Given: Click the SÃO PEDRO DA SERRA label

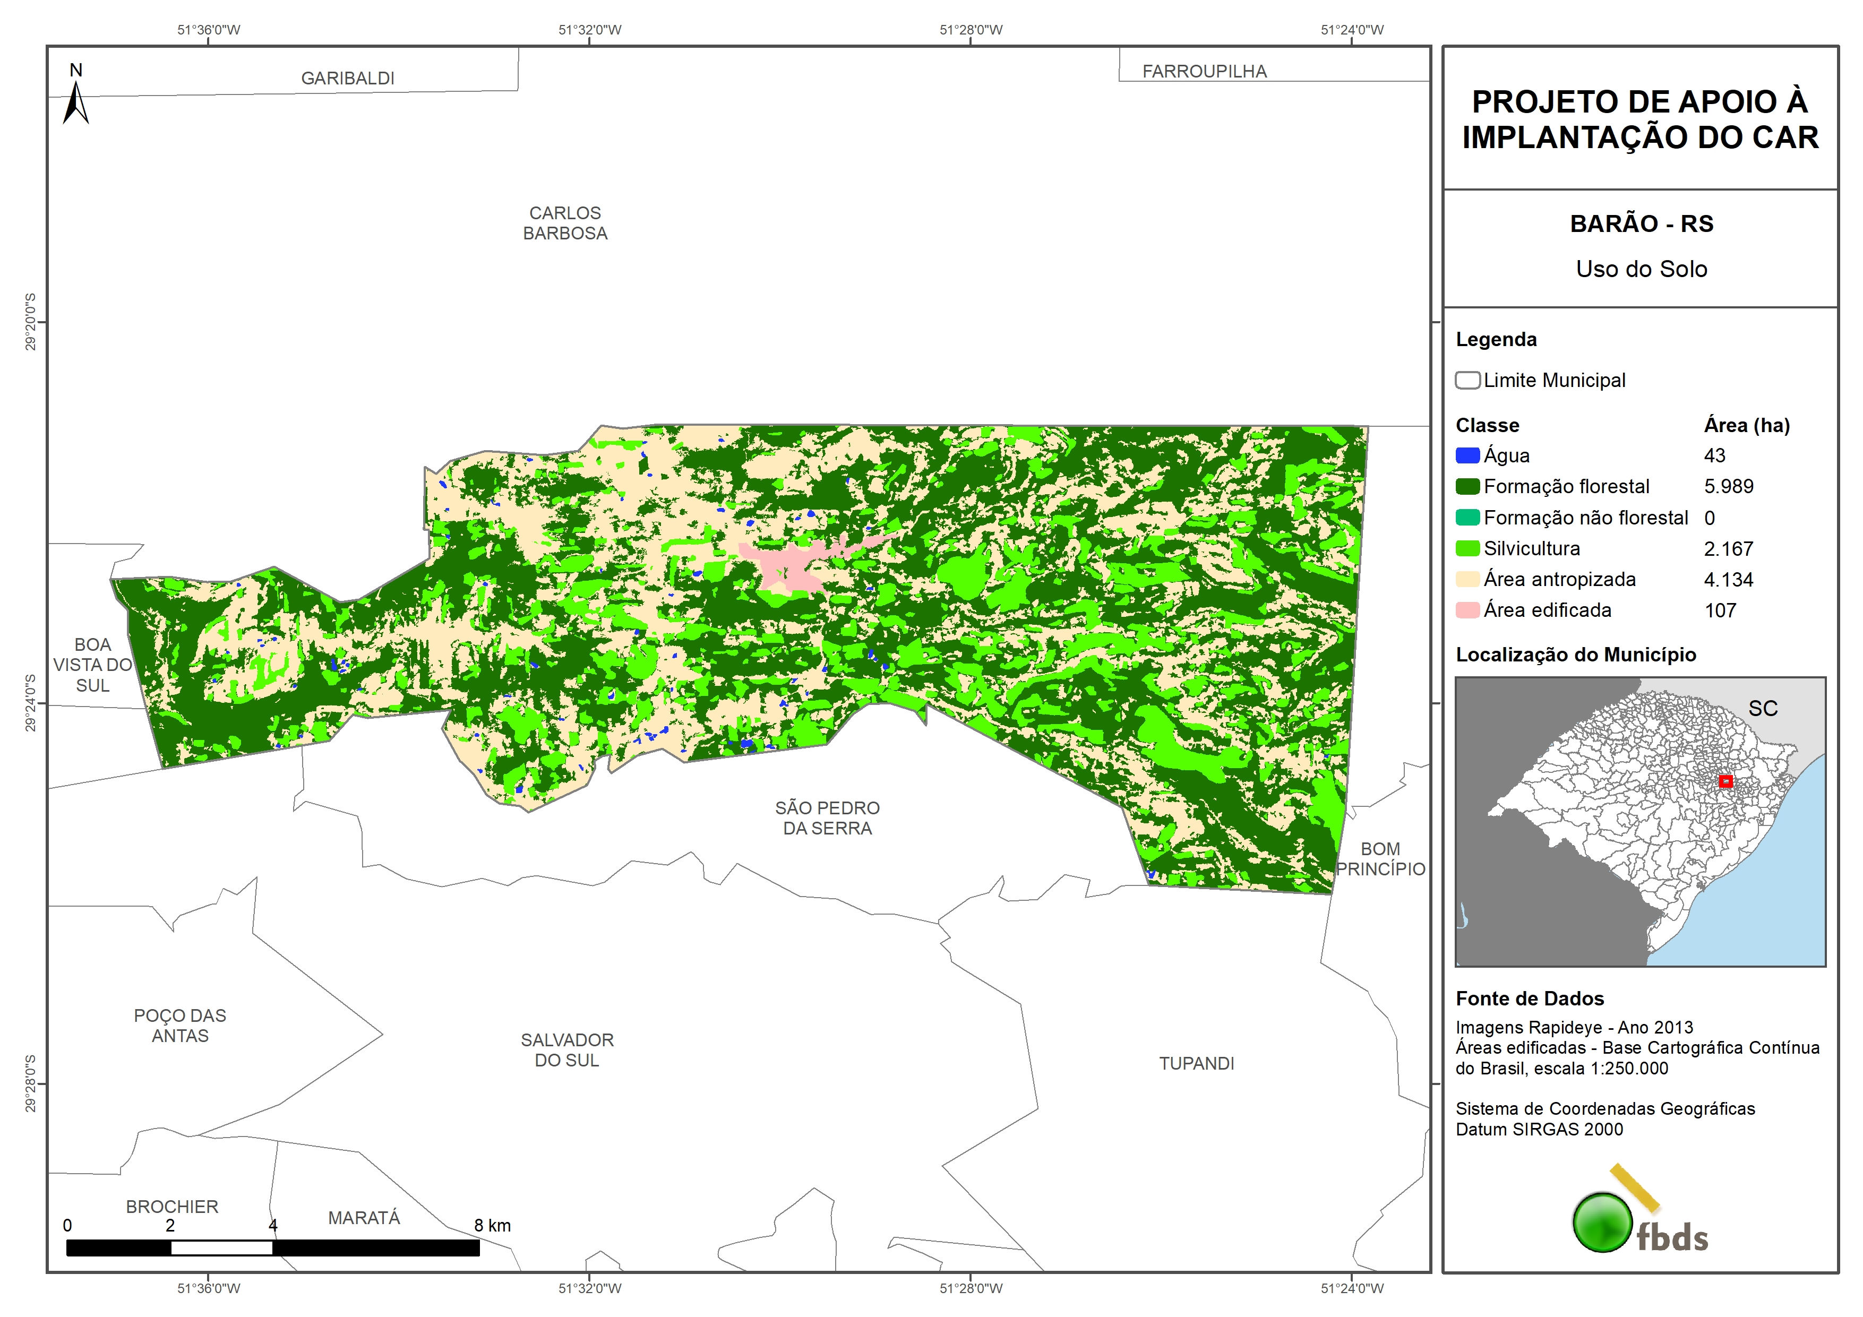Looking at the screenshot, I should [827, 818].
